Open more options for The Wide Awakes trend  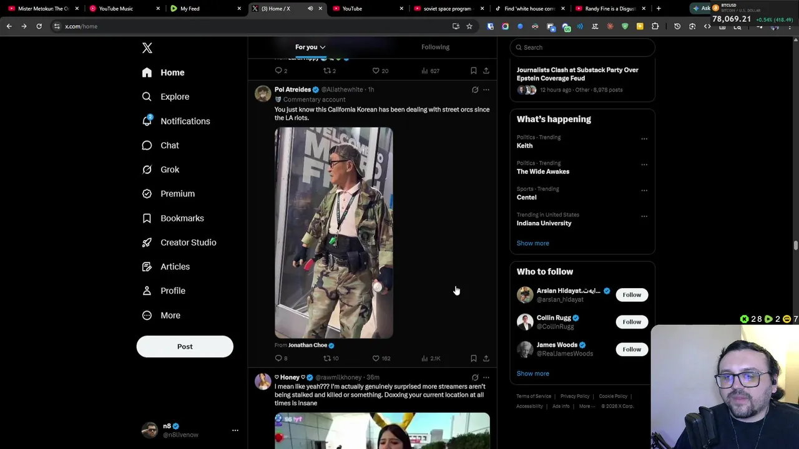(x=644, y=165)
